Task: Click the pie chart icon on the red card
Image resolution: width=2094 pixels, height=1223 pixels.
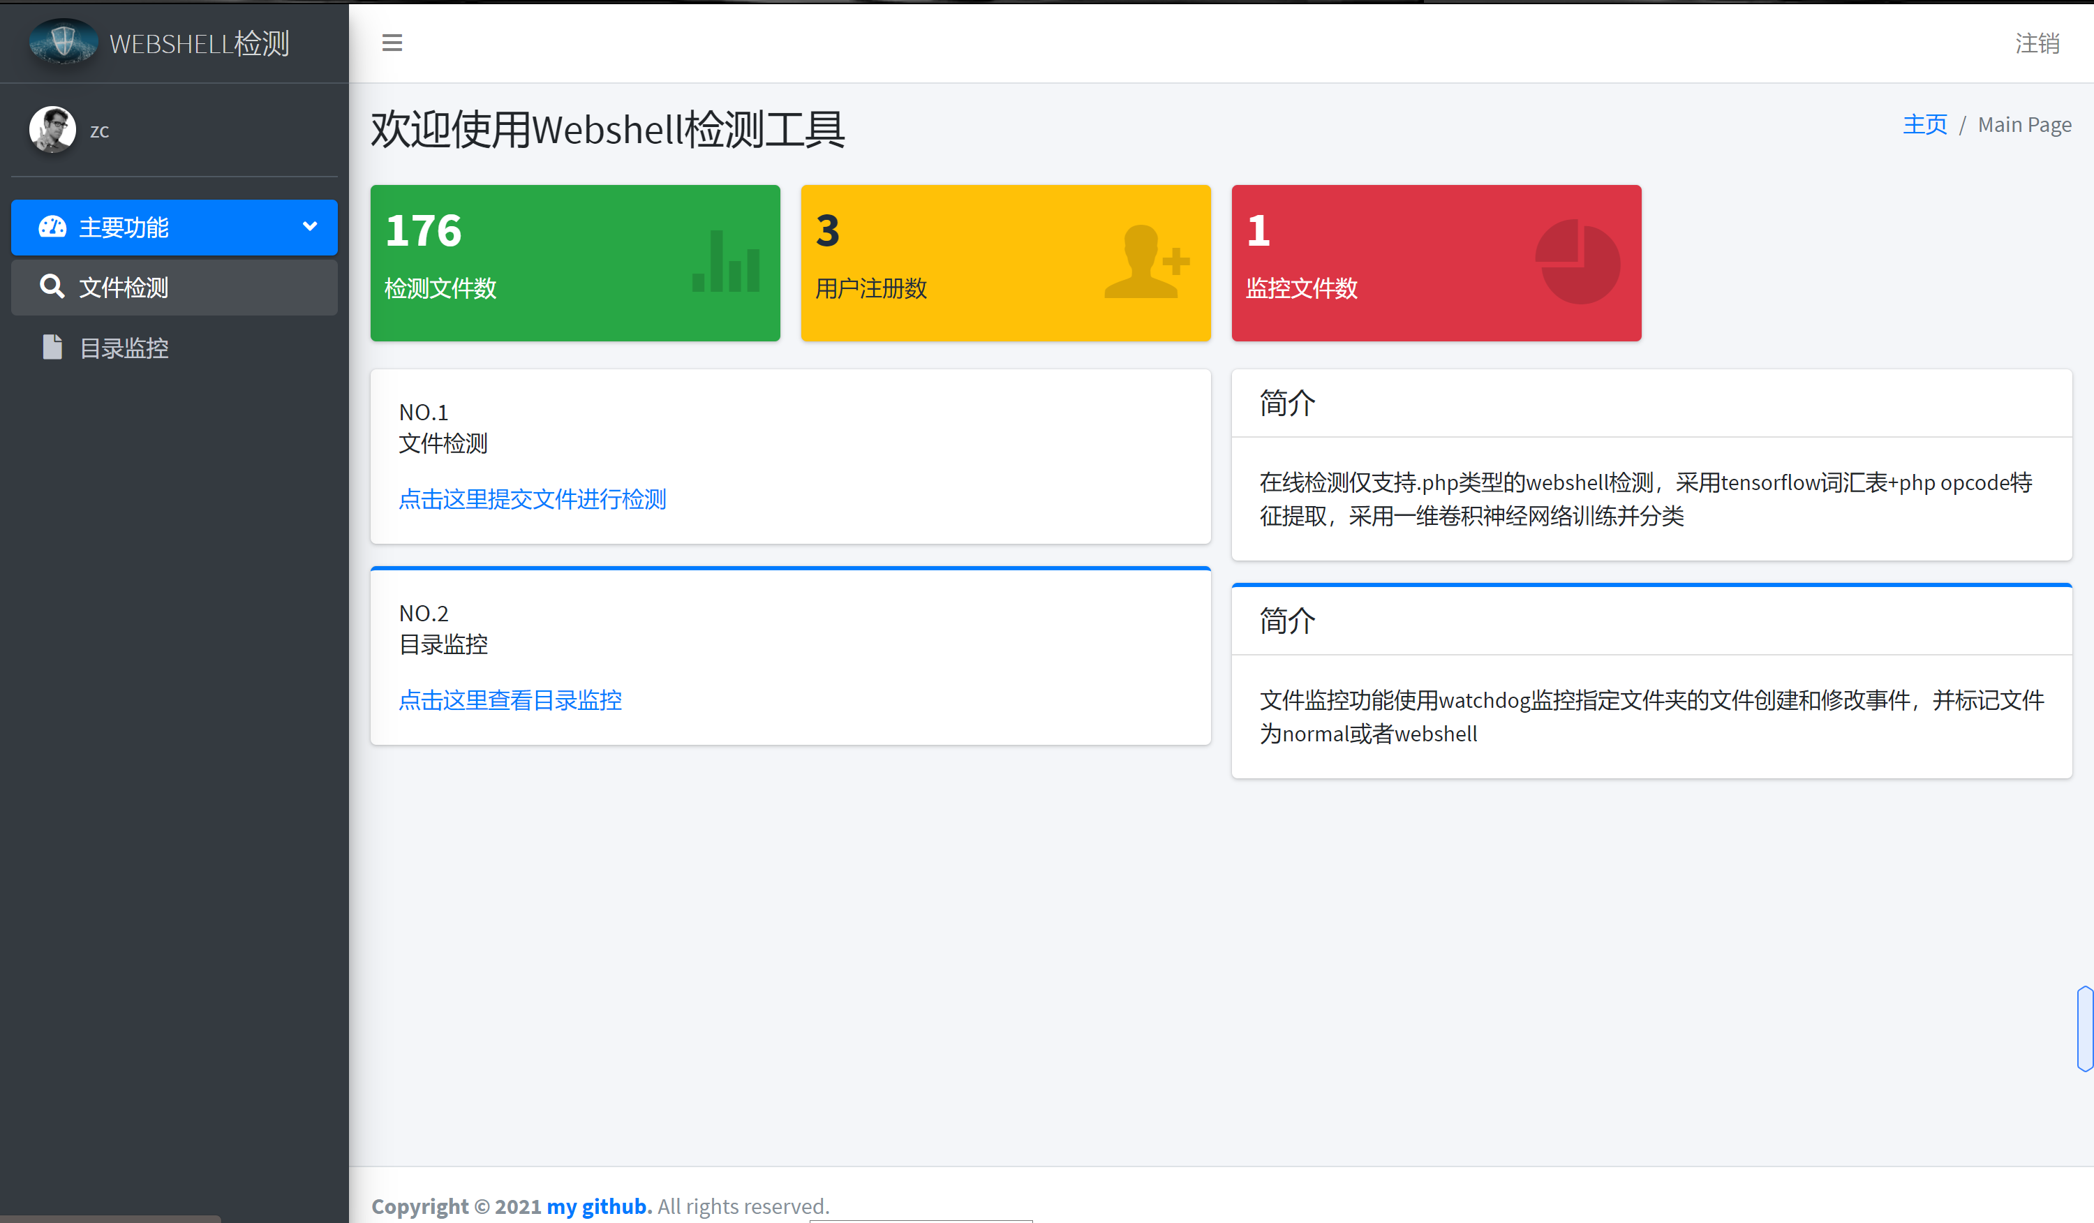Action: click(1577, 262)
